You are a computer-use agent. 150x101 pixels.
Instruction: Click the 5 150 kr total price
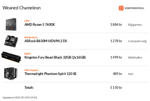pos(116,87)
